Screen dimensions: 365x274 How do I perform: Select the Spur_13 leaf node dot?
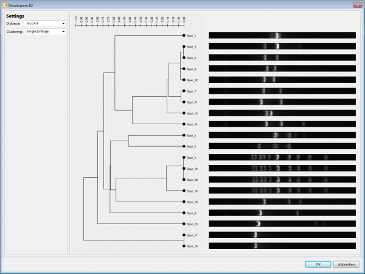[184, 113]
